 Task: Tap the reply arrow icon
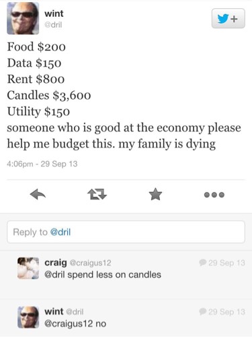pyautogui.click(x=38, y=194)
